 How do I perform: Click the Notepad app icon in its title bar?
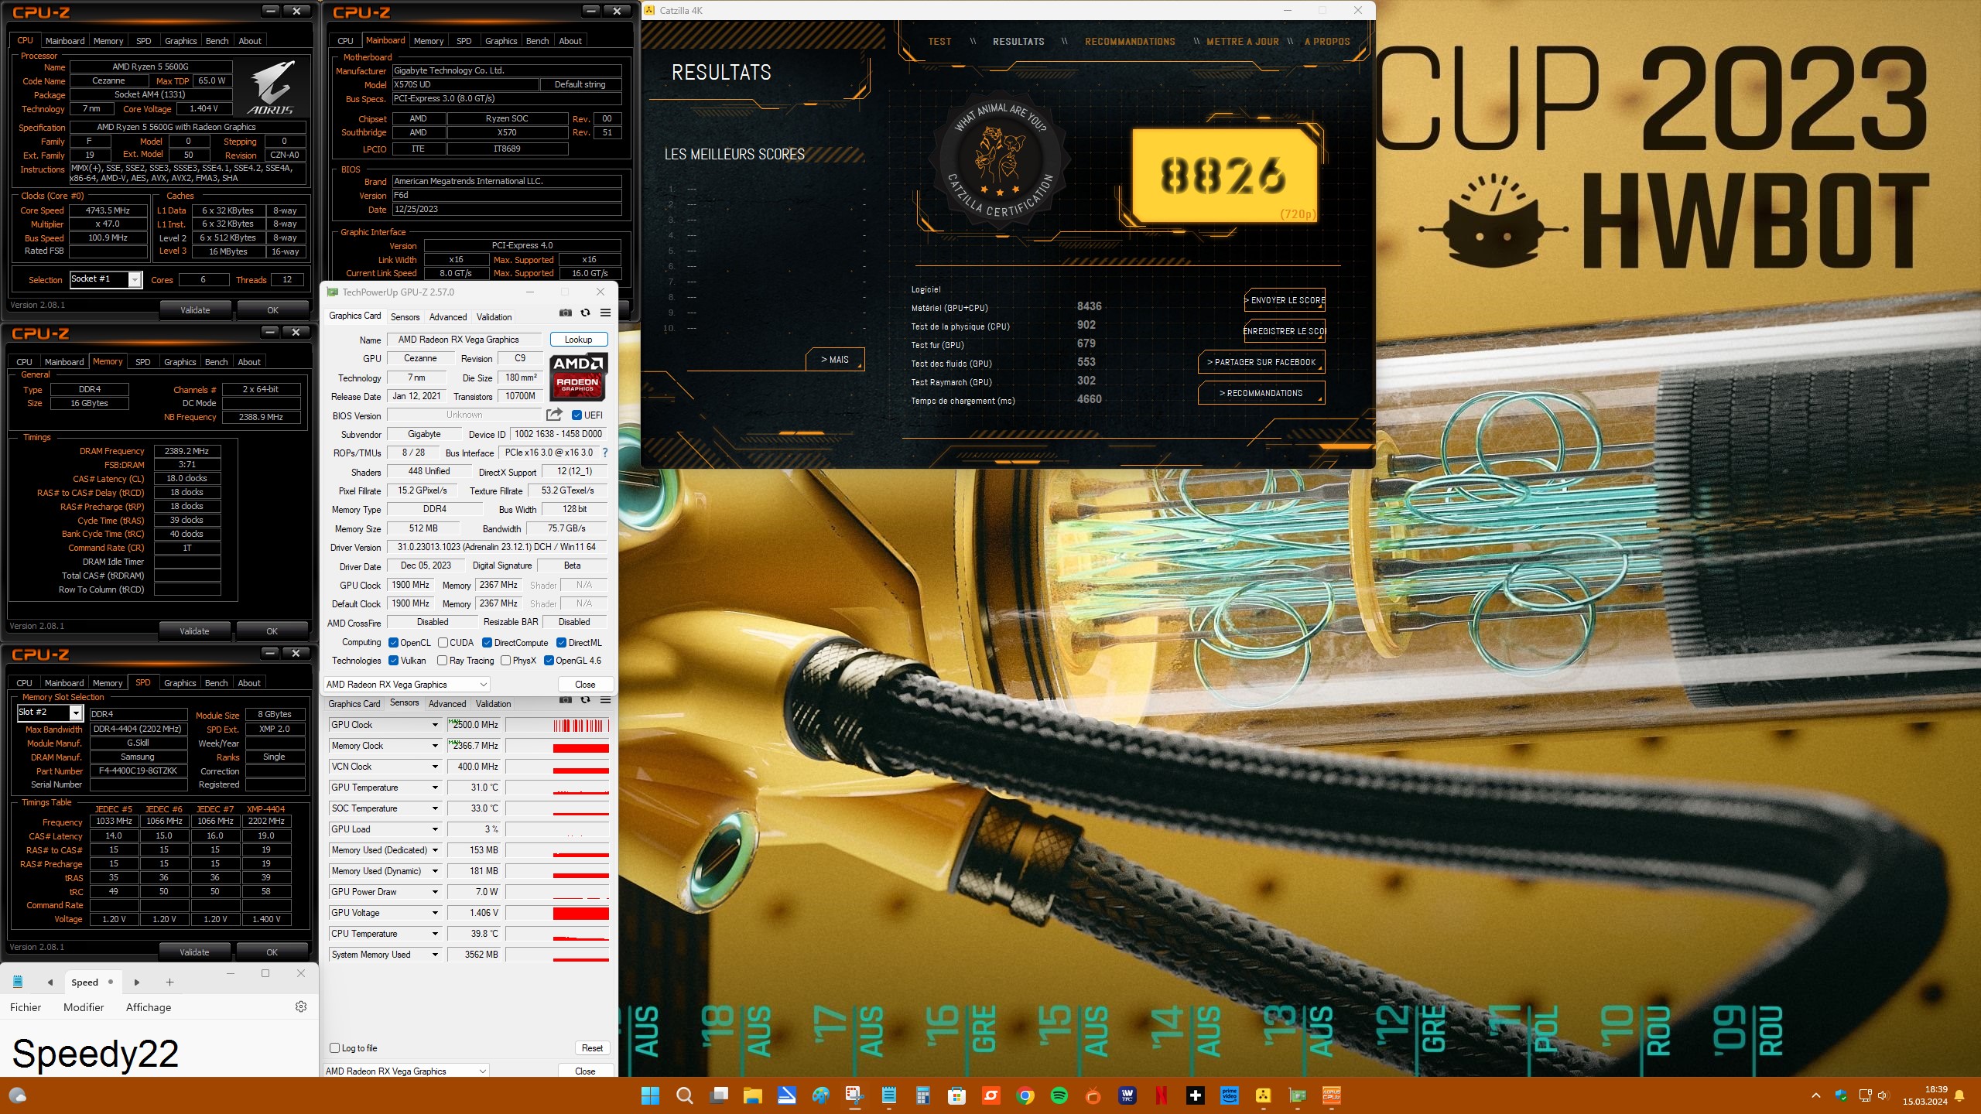tap(18, 982)
